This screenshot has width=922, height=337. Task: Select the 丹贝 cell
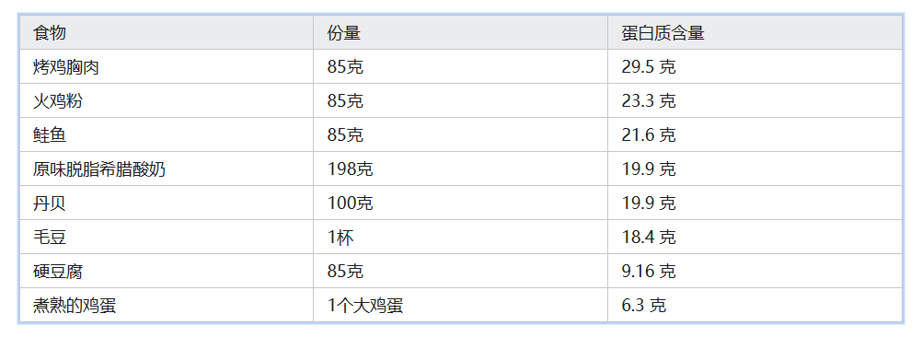click(167, 203)
